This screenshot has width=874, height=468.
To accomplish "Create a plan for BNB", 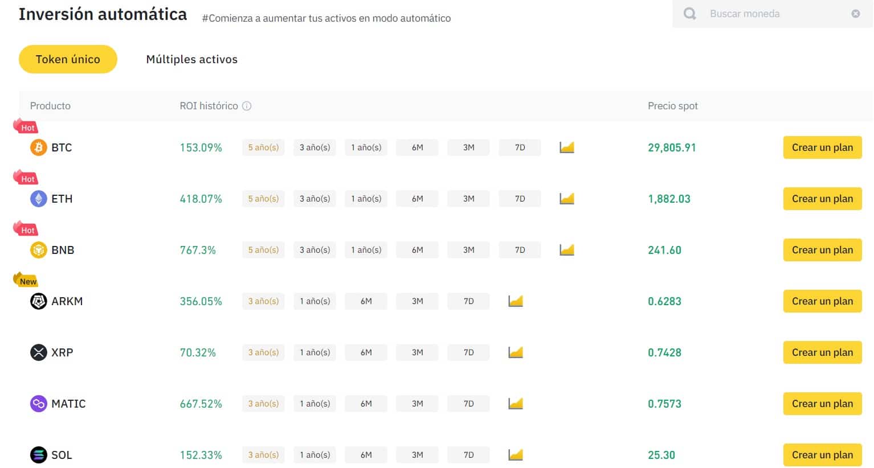I will (822, 250).
